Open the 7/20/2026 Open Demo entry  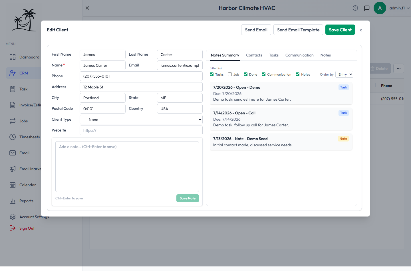281,93
